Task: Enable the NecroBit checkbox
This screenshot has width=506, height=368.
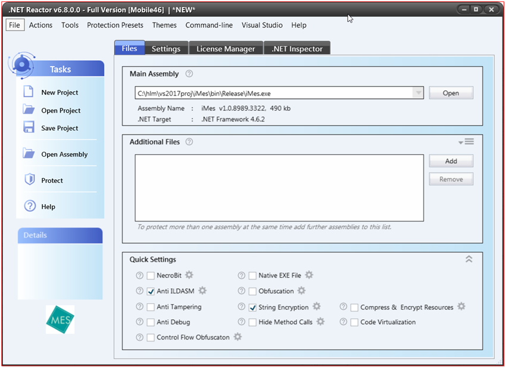Action: tap(151, 276)
